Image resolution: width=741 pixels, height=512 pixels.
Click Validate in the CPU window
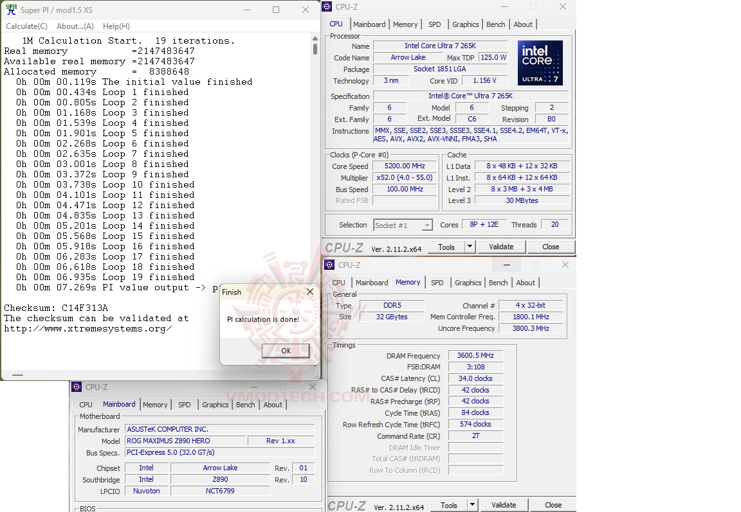(x=501, y=247)
